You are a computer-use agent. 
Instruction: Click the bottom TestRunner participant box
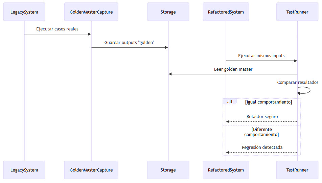pyautogui.click(x=297, y=170)
